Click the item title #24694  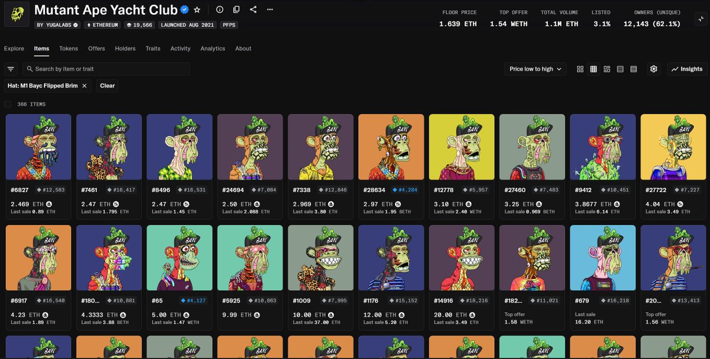[x=233, y=190]
